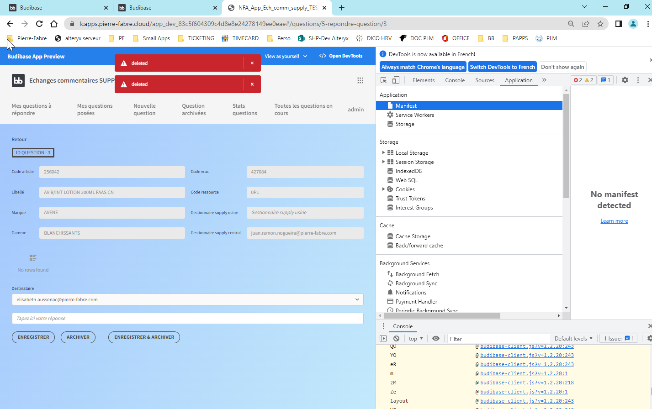Dismiss the second deleted notification
This screenshot has height=409, width=652.
click(252, 84)
